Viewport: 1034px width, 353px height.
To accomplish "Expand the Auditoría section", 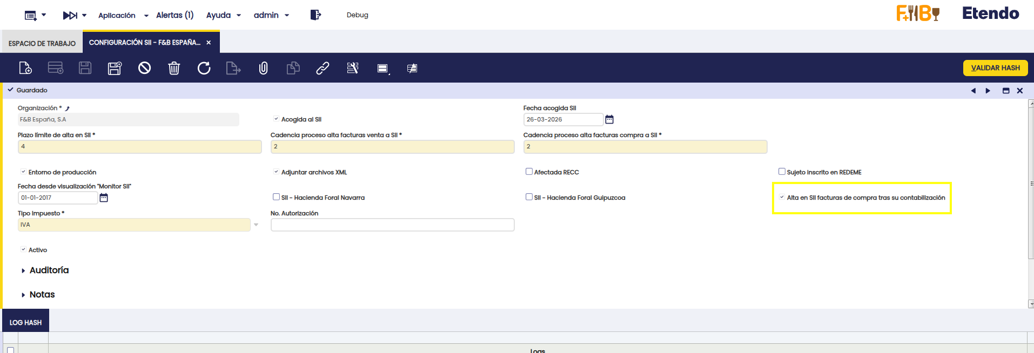I will click(49, 270).
